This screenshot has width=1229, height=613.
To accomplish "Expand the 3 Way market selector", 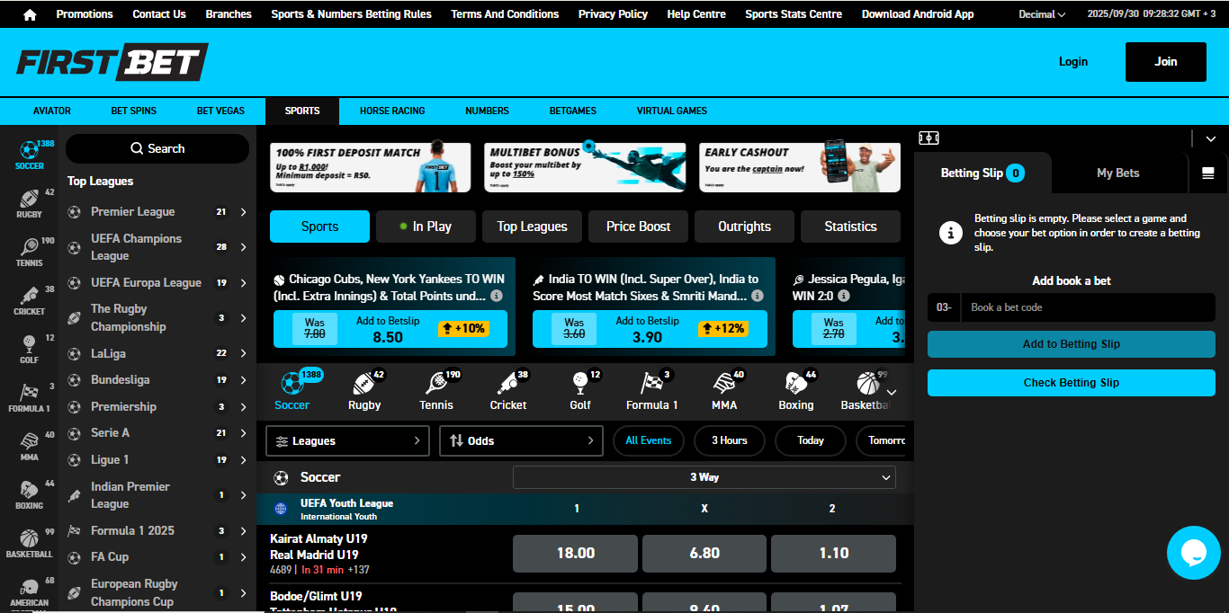I will point(704,477).
